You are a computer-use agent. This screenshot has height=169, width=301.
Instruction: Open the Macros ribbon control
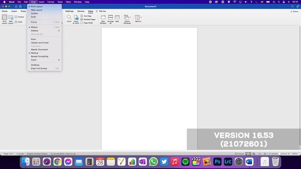[138, 19]
